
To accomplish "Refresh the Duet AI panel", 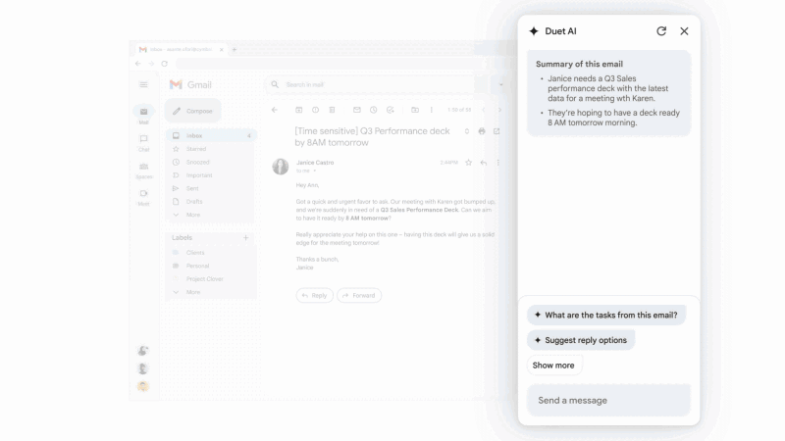I will (x=661, y=31).
